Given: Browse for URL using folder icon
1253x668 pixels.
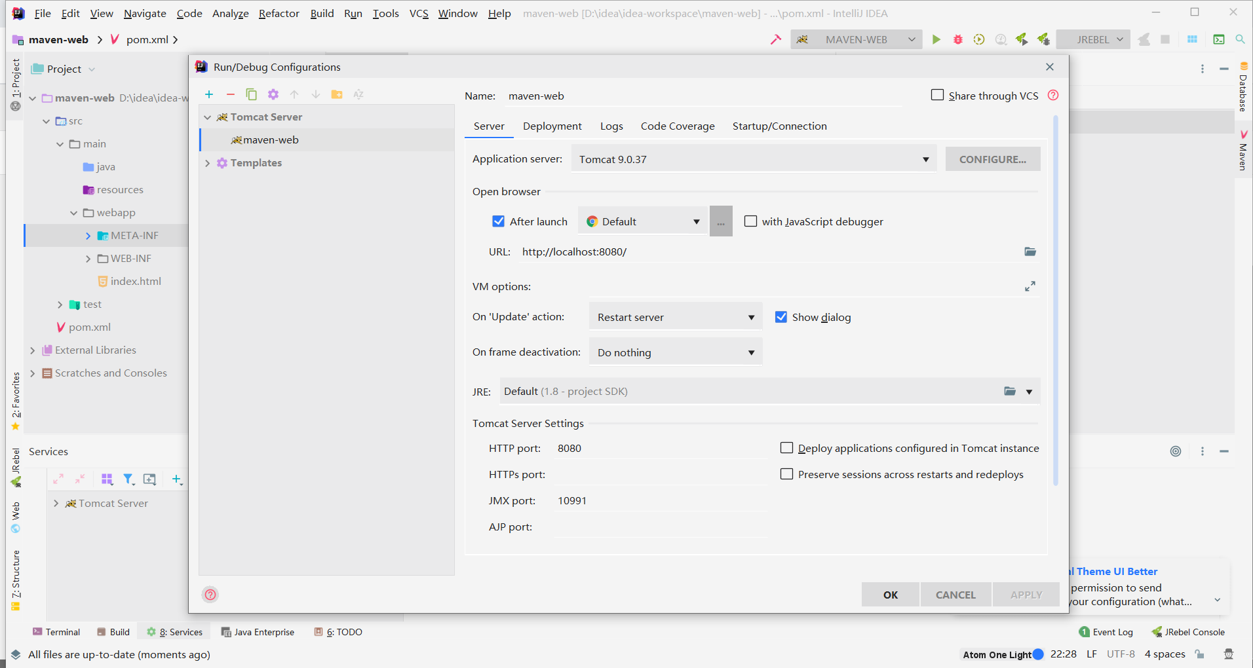Looking at the screenshot, I should (x=1030, y=251).
